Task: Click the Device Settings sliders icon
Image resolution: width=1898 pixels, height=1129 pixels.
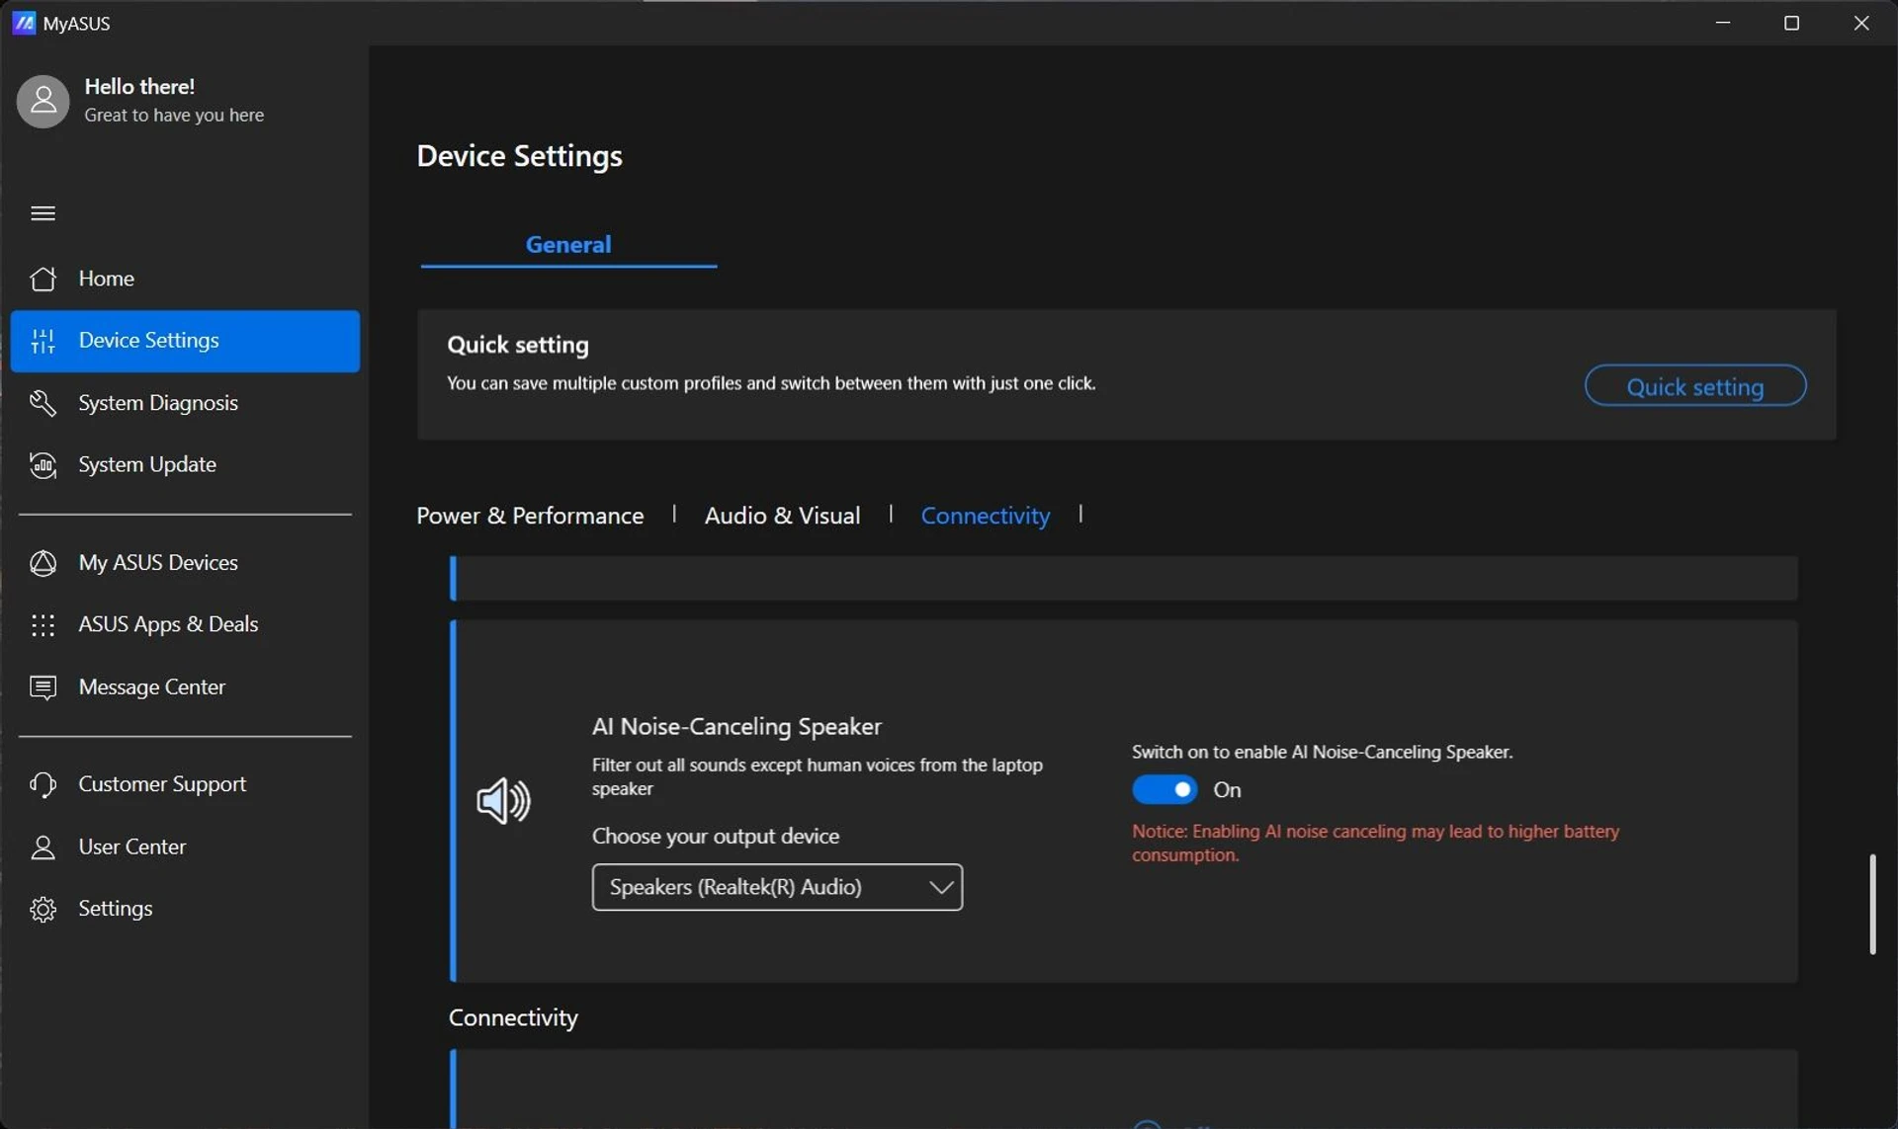Action: (x=43, y=341)
